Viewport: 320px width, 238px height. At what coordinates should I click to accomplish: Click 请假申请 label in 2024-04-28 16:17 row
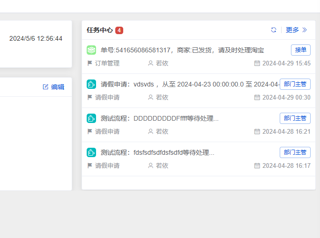107,166
